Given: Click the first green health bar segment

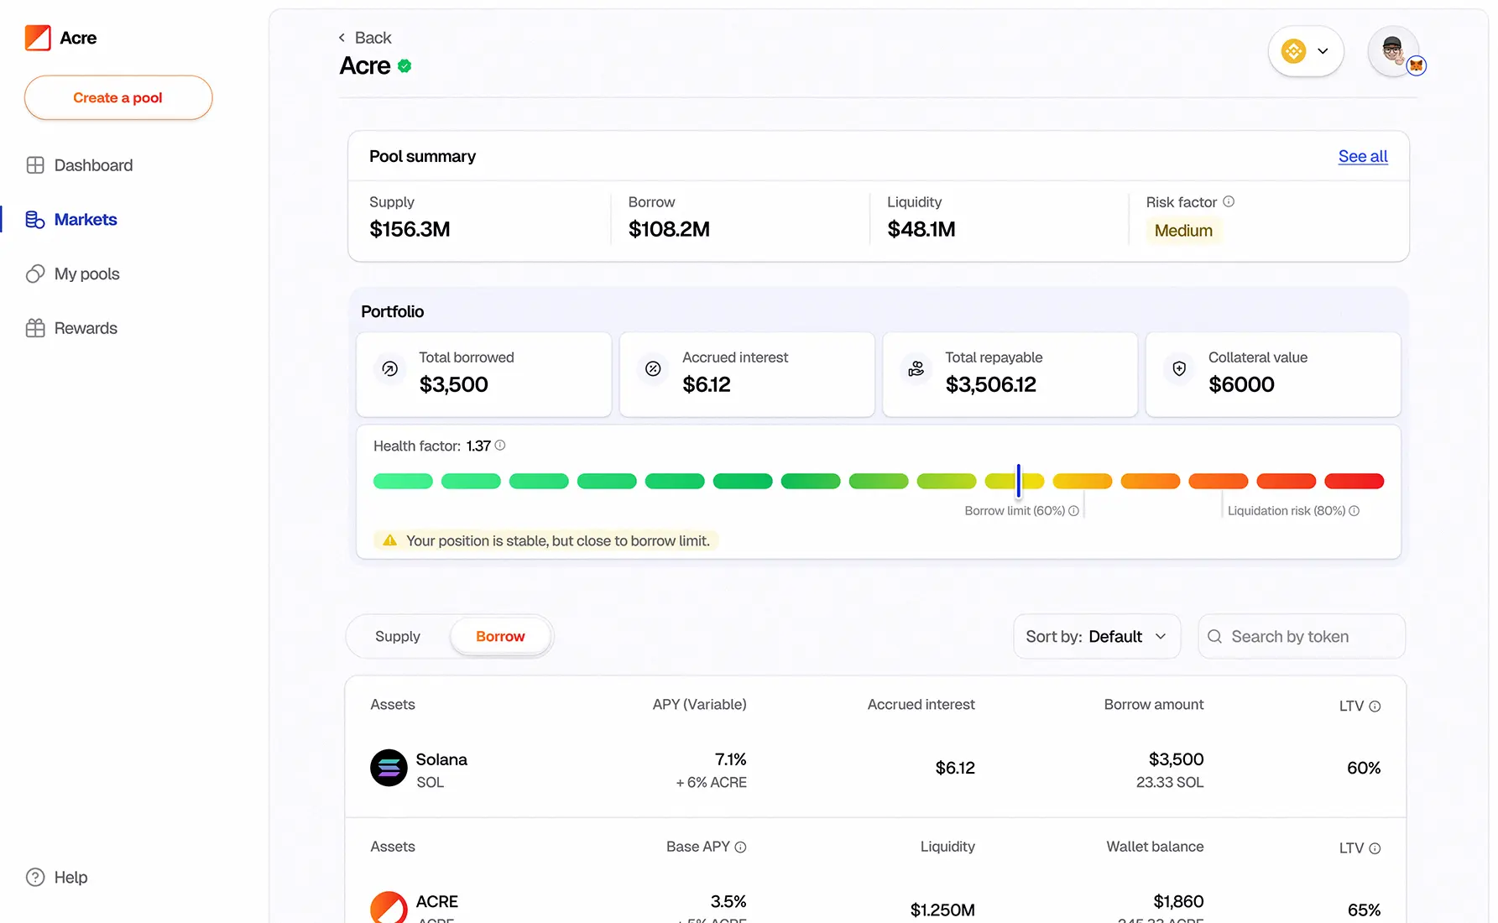Looking at the screenshot, I should click(x=403, y=481).
